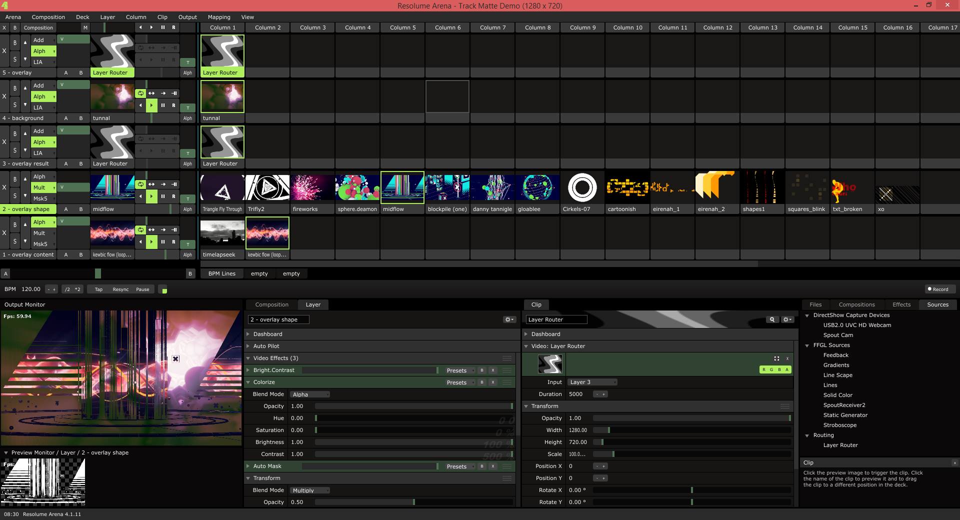Adjust the Colorize Hue slider

(413, 418)
